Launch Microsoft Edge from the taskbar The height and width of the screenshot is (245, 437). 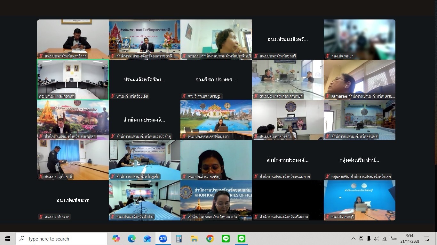131,239
